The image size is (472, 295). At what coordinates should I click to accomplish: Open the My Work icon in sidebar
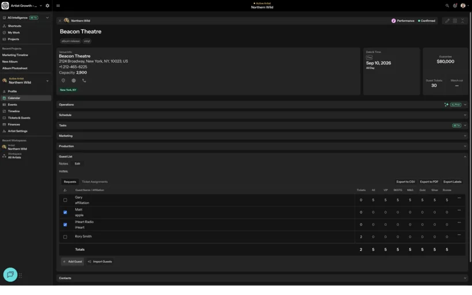[x=4, y=32]
